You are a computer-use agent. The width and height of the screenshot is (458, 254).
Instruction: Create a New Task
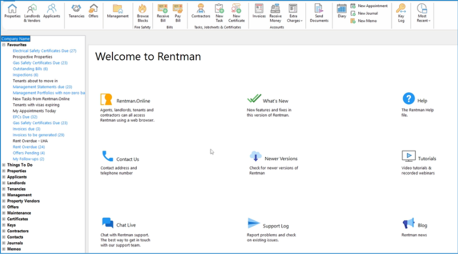point(219,13)
